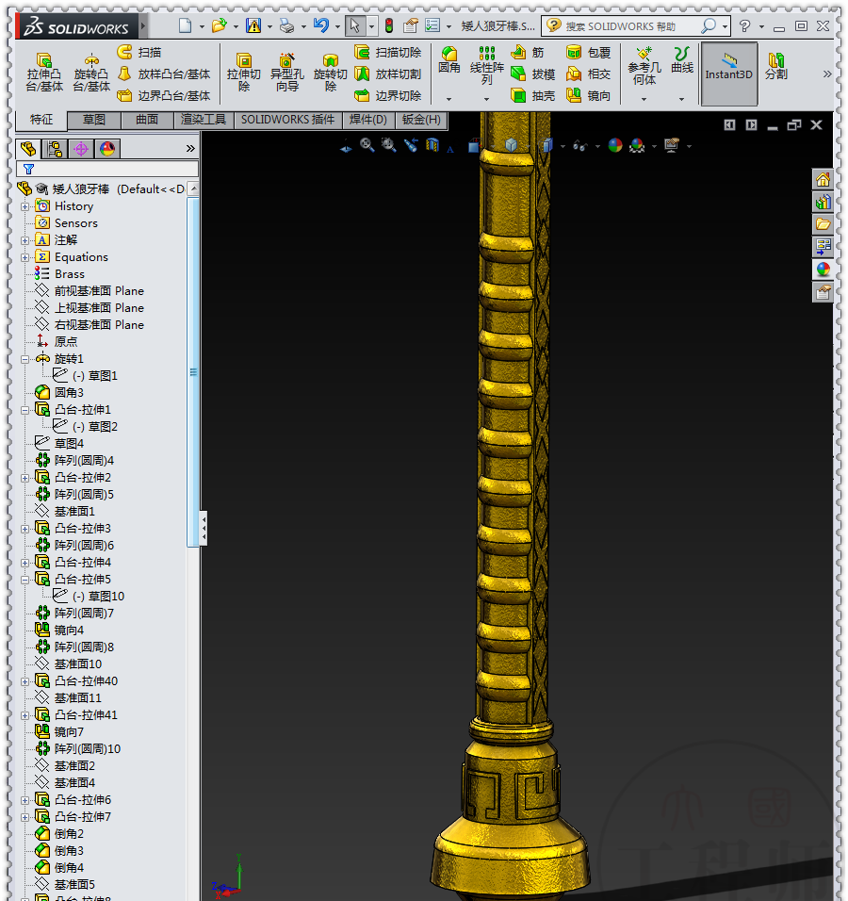Screen dimensions: 848x901
Task: Expand the History node
Action: (24, 206)
